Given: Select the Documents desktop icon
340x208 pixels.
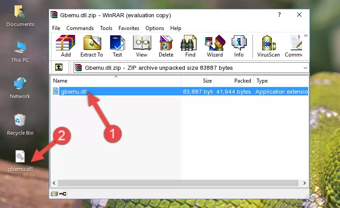Looking at the screenshot, I should pyautogui.click(x=20, y=16).
